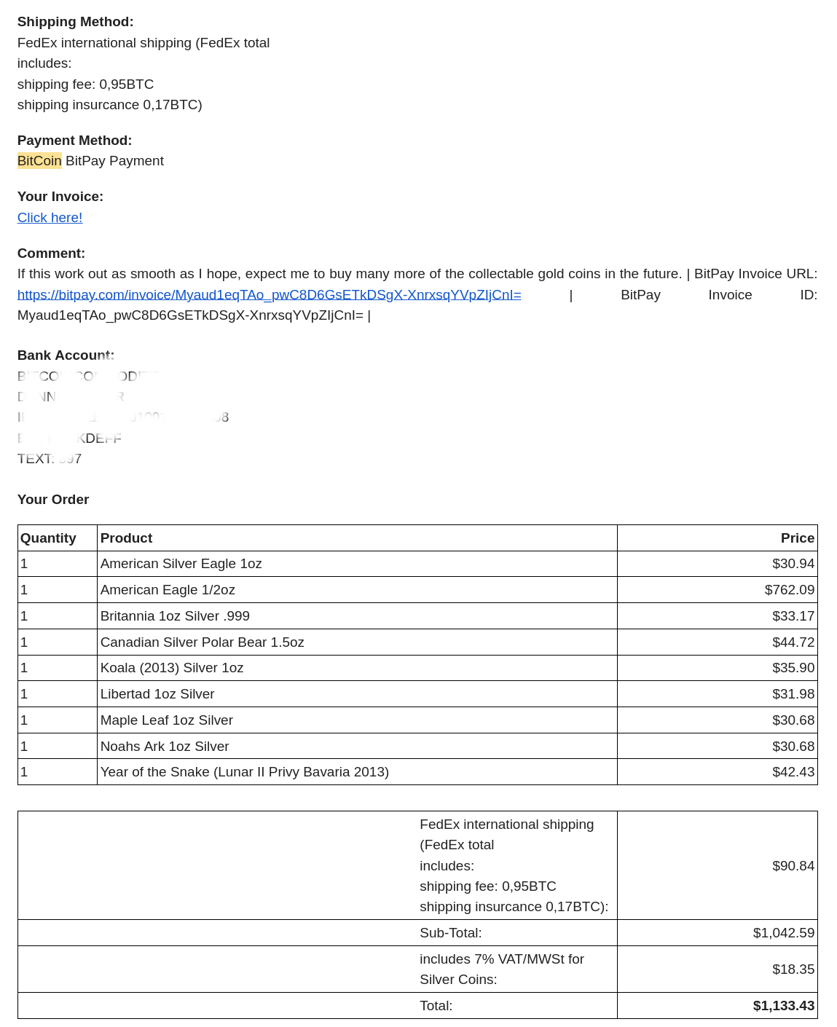
Task: Click 'shipping insurance 0,17BTC)' line at top
Action: click(x=110, y=105)
